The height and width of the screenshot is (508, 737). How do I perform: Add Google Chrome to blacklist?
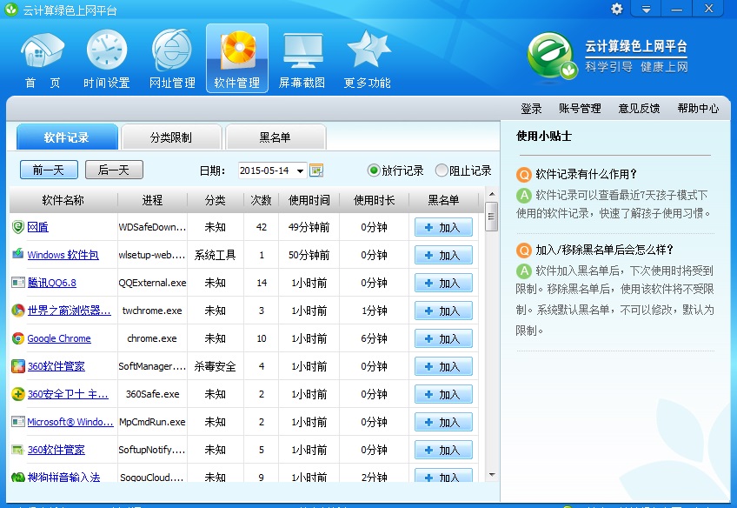pos(443,338)
